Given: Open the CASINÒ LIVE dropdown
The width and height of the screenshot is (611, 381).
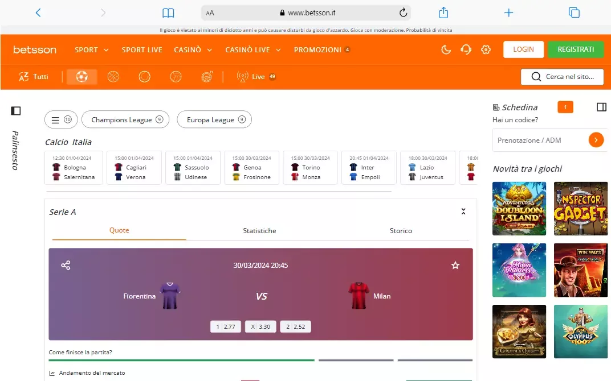Looking at the screenshot, I should coord(253,50).
